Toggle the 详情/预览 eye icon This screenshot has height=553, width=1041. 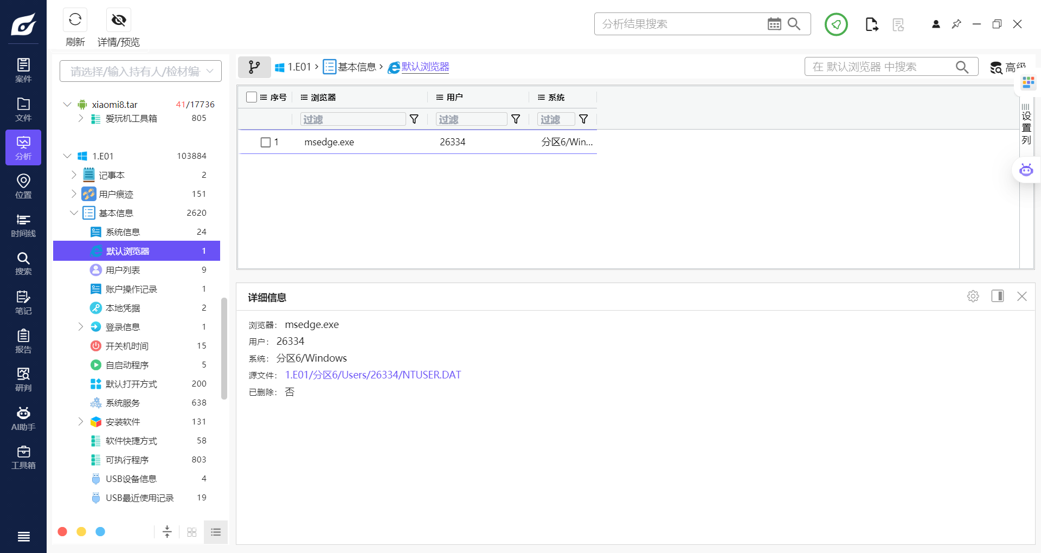tap(119, 20)
